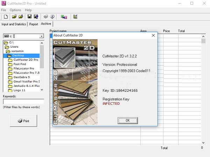The height and width of the screenshot is (157, 210).
Task: Open the File menu
Action: (3, 10)
